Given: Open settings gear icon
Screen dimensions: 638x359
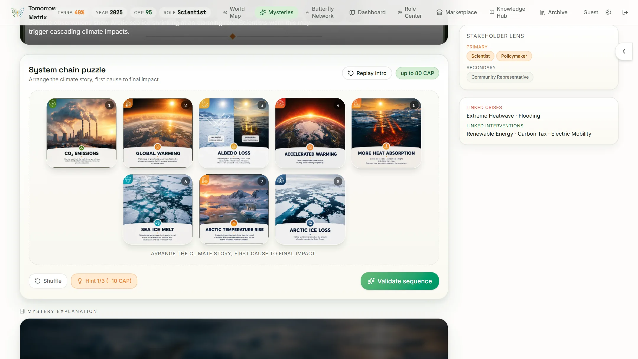Looking at the screenshot, I should (608, 12).
